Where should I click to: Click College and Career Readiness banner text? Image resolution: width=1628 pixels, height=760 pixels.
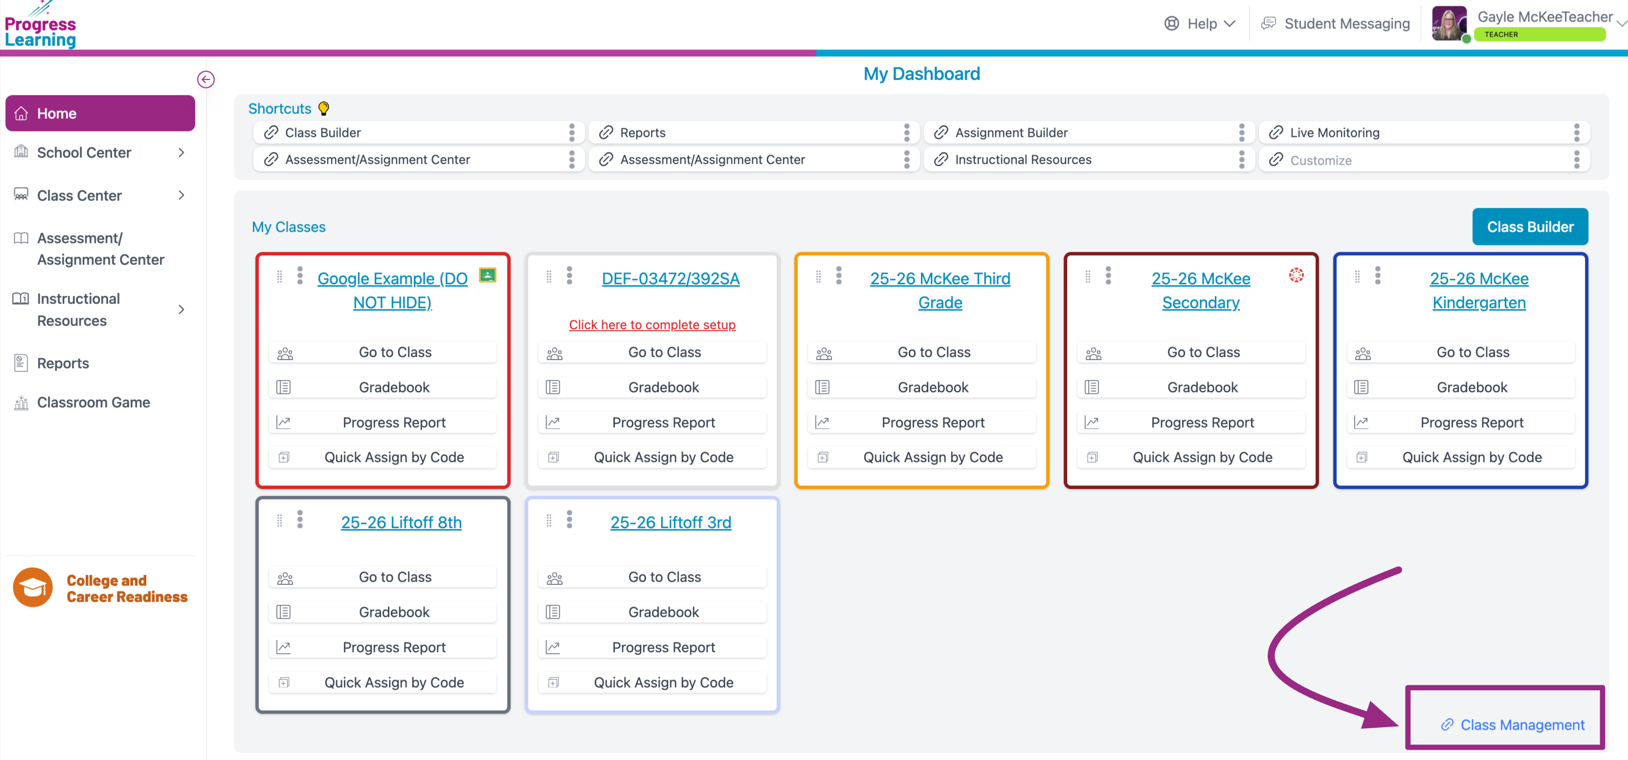click(x=127, y=588)
